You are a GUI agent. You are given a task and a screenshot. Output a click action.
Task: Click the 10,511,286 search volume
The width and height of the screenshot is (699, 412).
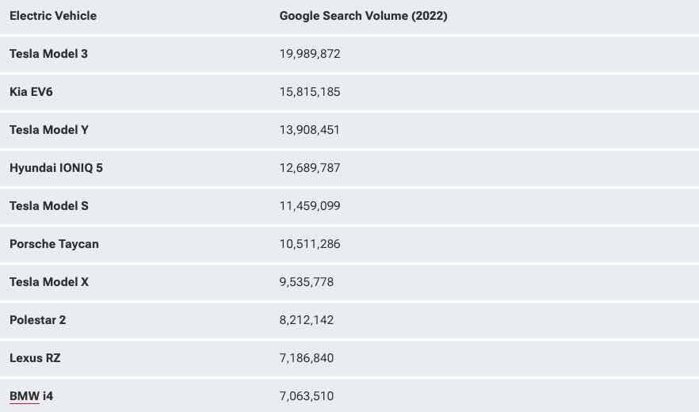point(310,244)
